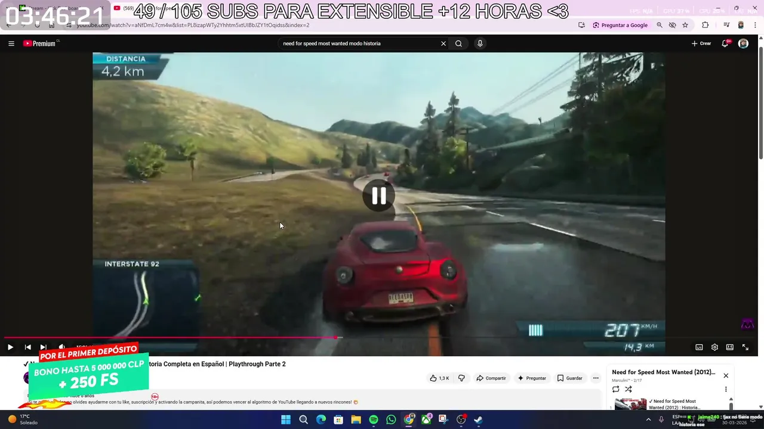Screen dimensions: 764x429
Task: Open browser extensions puzzle icon
Action: [x=706, y=25]
